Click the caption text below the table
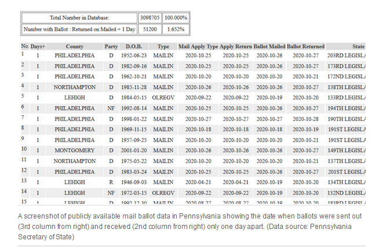 (189, 227)
